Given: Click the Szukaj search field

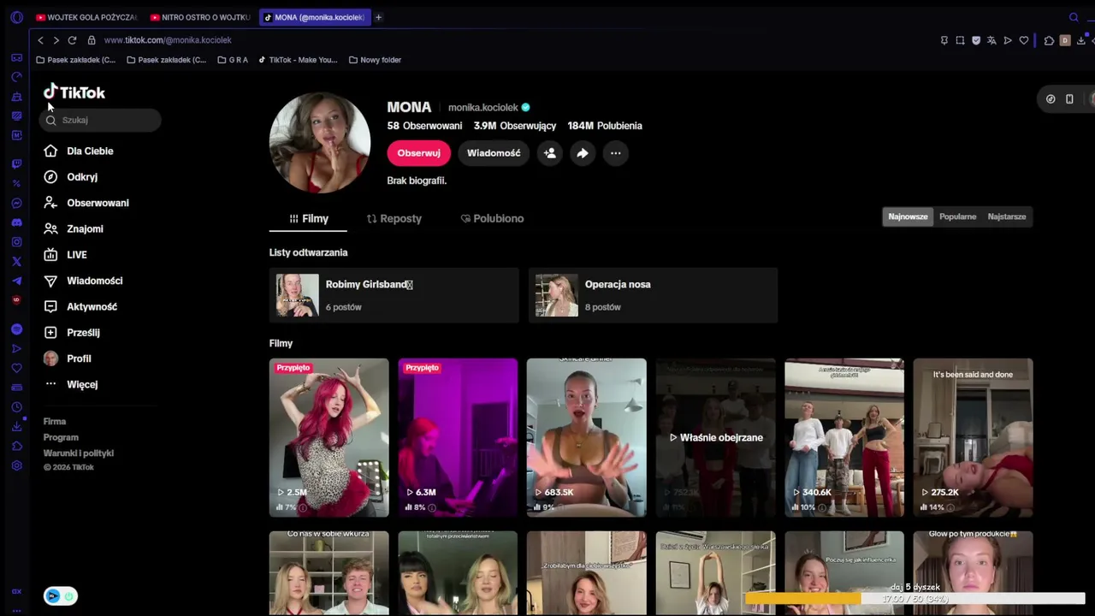Looking at the screenshot, I should tap(100, 120).
